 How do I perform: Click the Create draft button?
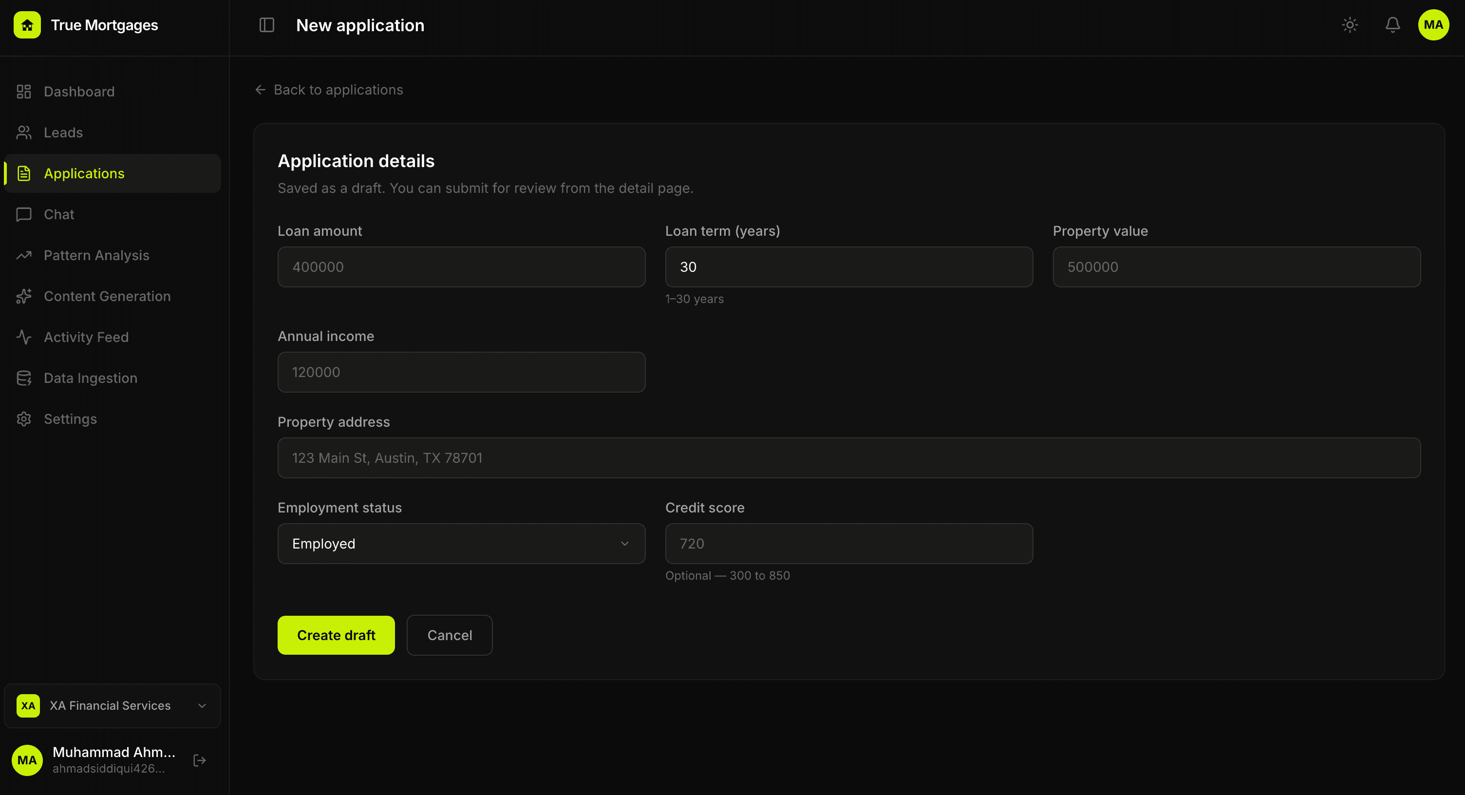point(336,635)
